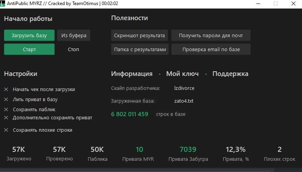Minimize the AntiPublic window
Image resolution: width=302 pixels, height=172 pixels.
point(258,3)
